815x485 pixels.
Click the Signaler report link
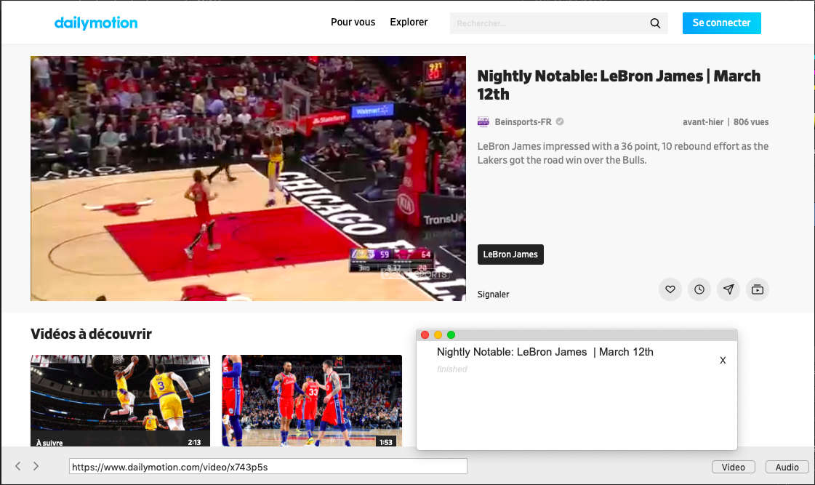click(x=493, y=294)
